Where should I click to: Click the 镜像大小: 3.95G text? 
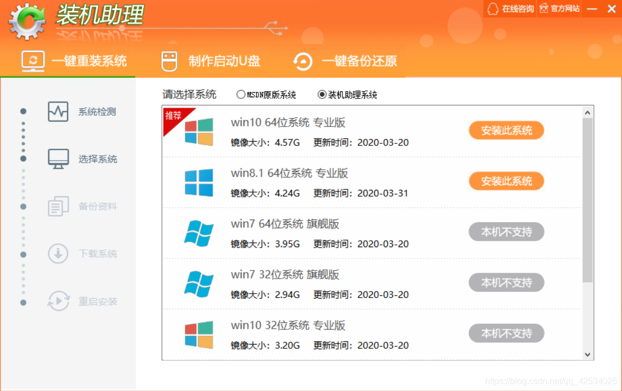266,244
